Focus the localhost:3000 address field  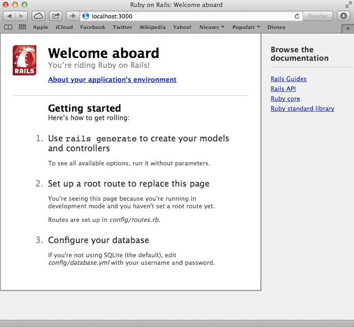click(192, 16)
